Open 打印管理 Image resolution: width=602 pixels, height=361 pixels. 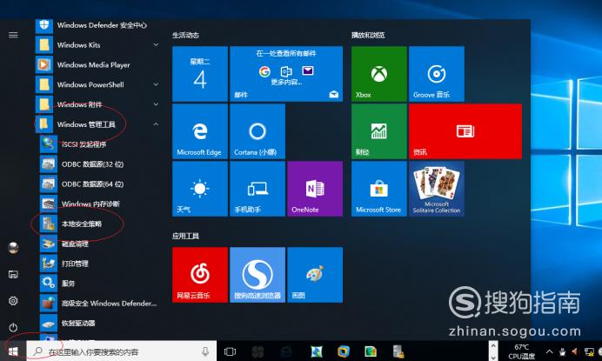click(x=100, y=264)
